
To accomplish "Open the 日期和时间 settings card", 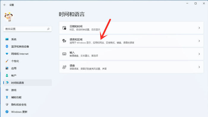I will [x=131, y=28].
